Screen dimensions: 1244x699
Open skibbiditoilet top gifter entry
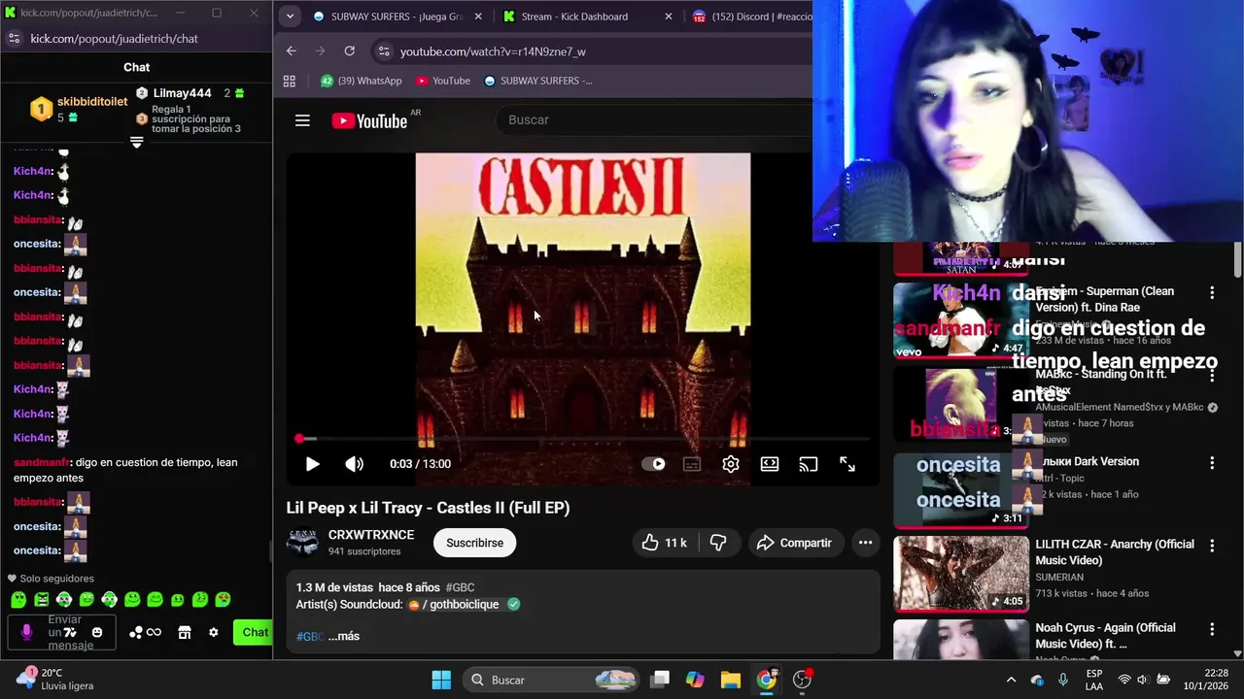[80, 109]
